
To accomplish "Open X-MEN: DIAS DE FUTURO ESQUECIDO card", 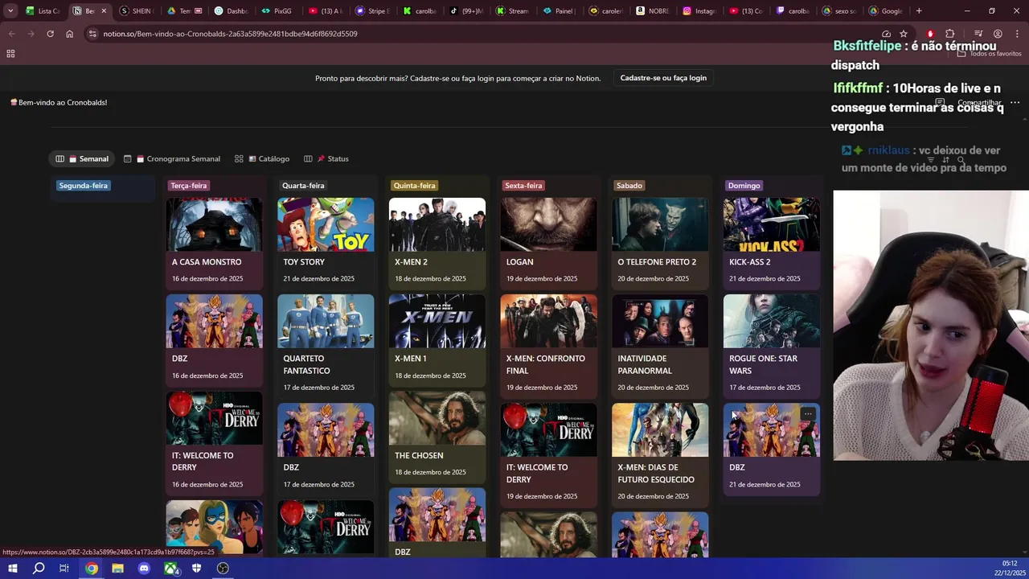I will pos(660,455).
